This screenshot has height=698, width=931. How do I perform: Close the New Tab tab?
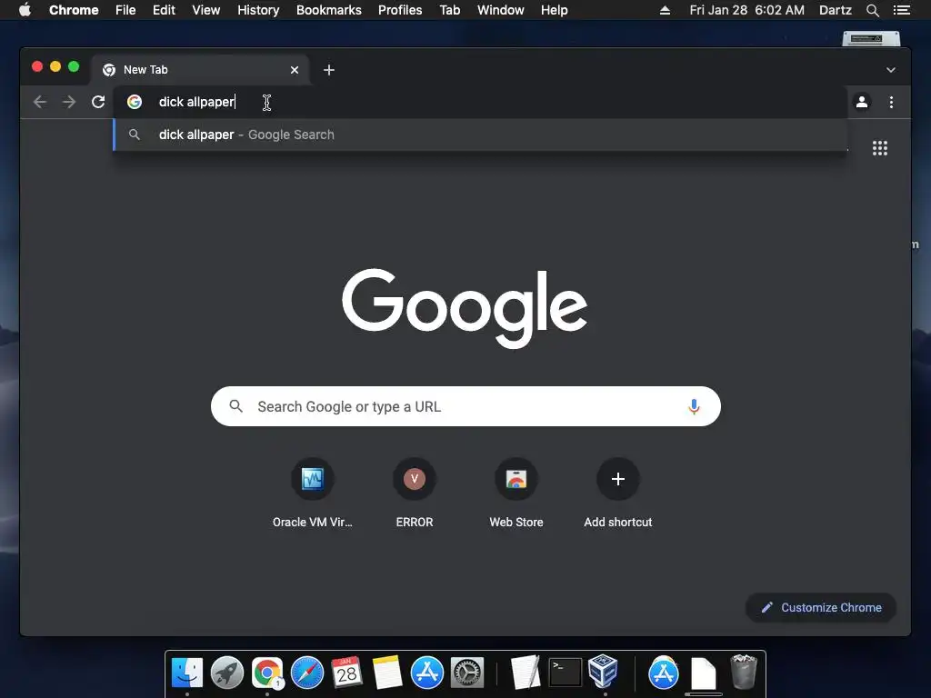(x=295, y=70)
